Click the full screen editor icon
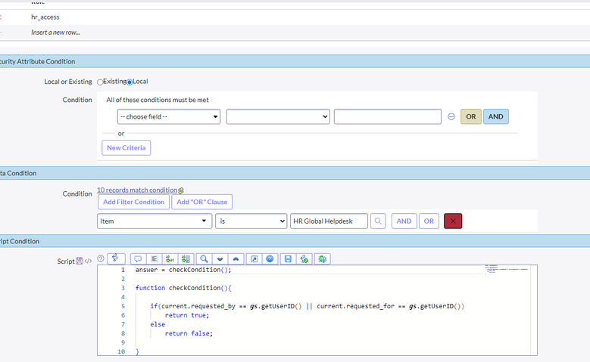Image resolution: width=590 pixels, height=362 pixels. click(x=254, y=258)
